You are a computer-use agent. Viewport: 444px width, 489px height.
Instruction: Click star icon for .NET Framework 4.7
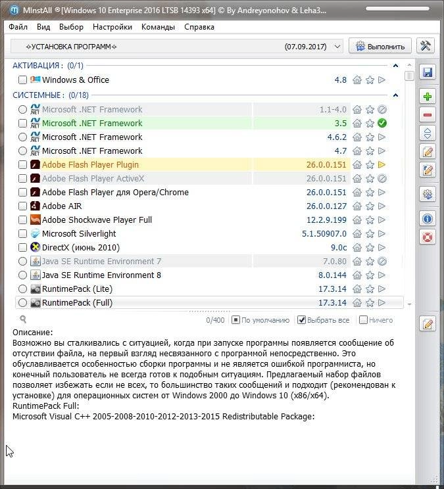370,151
